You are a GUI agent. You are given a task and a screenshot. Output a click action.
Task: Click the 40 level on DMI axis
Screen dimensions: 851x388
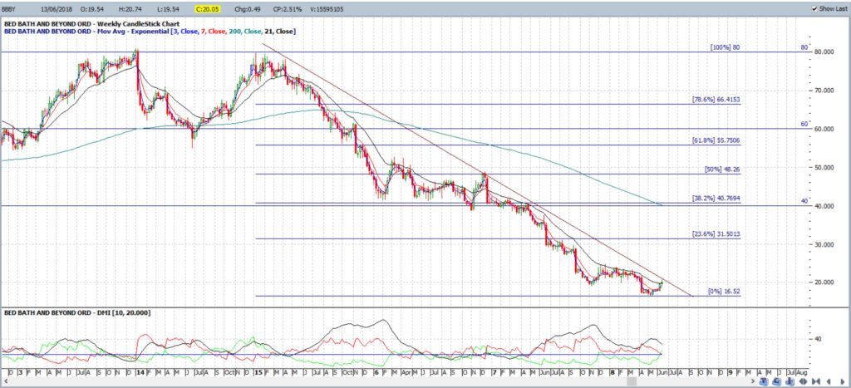(817, 339)
